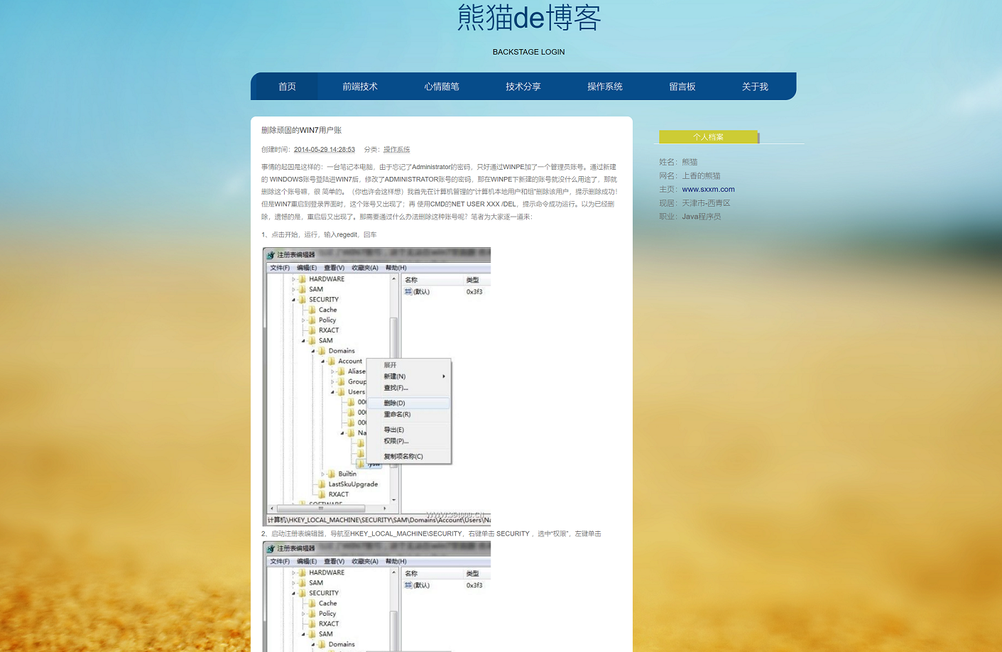The image size is (1002, 652).
Task: Open the first registry editor screenshot image
Action: click(x=376, y=386)
